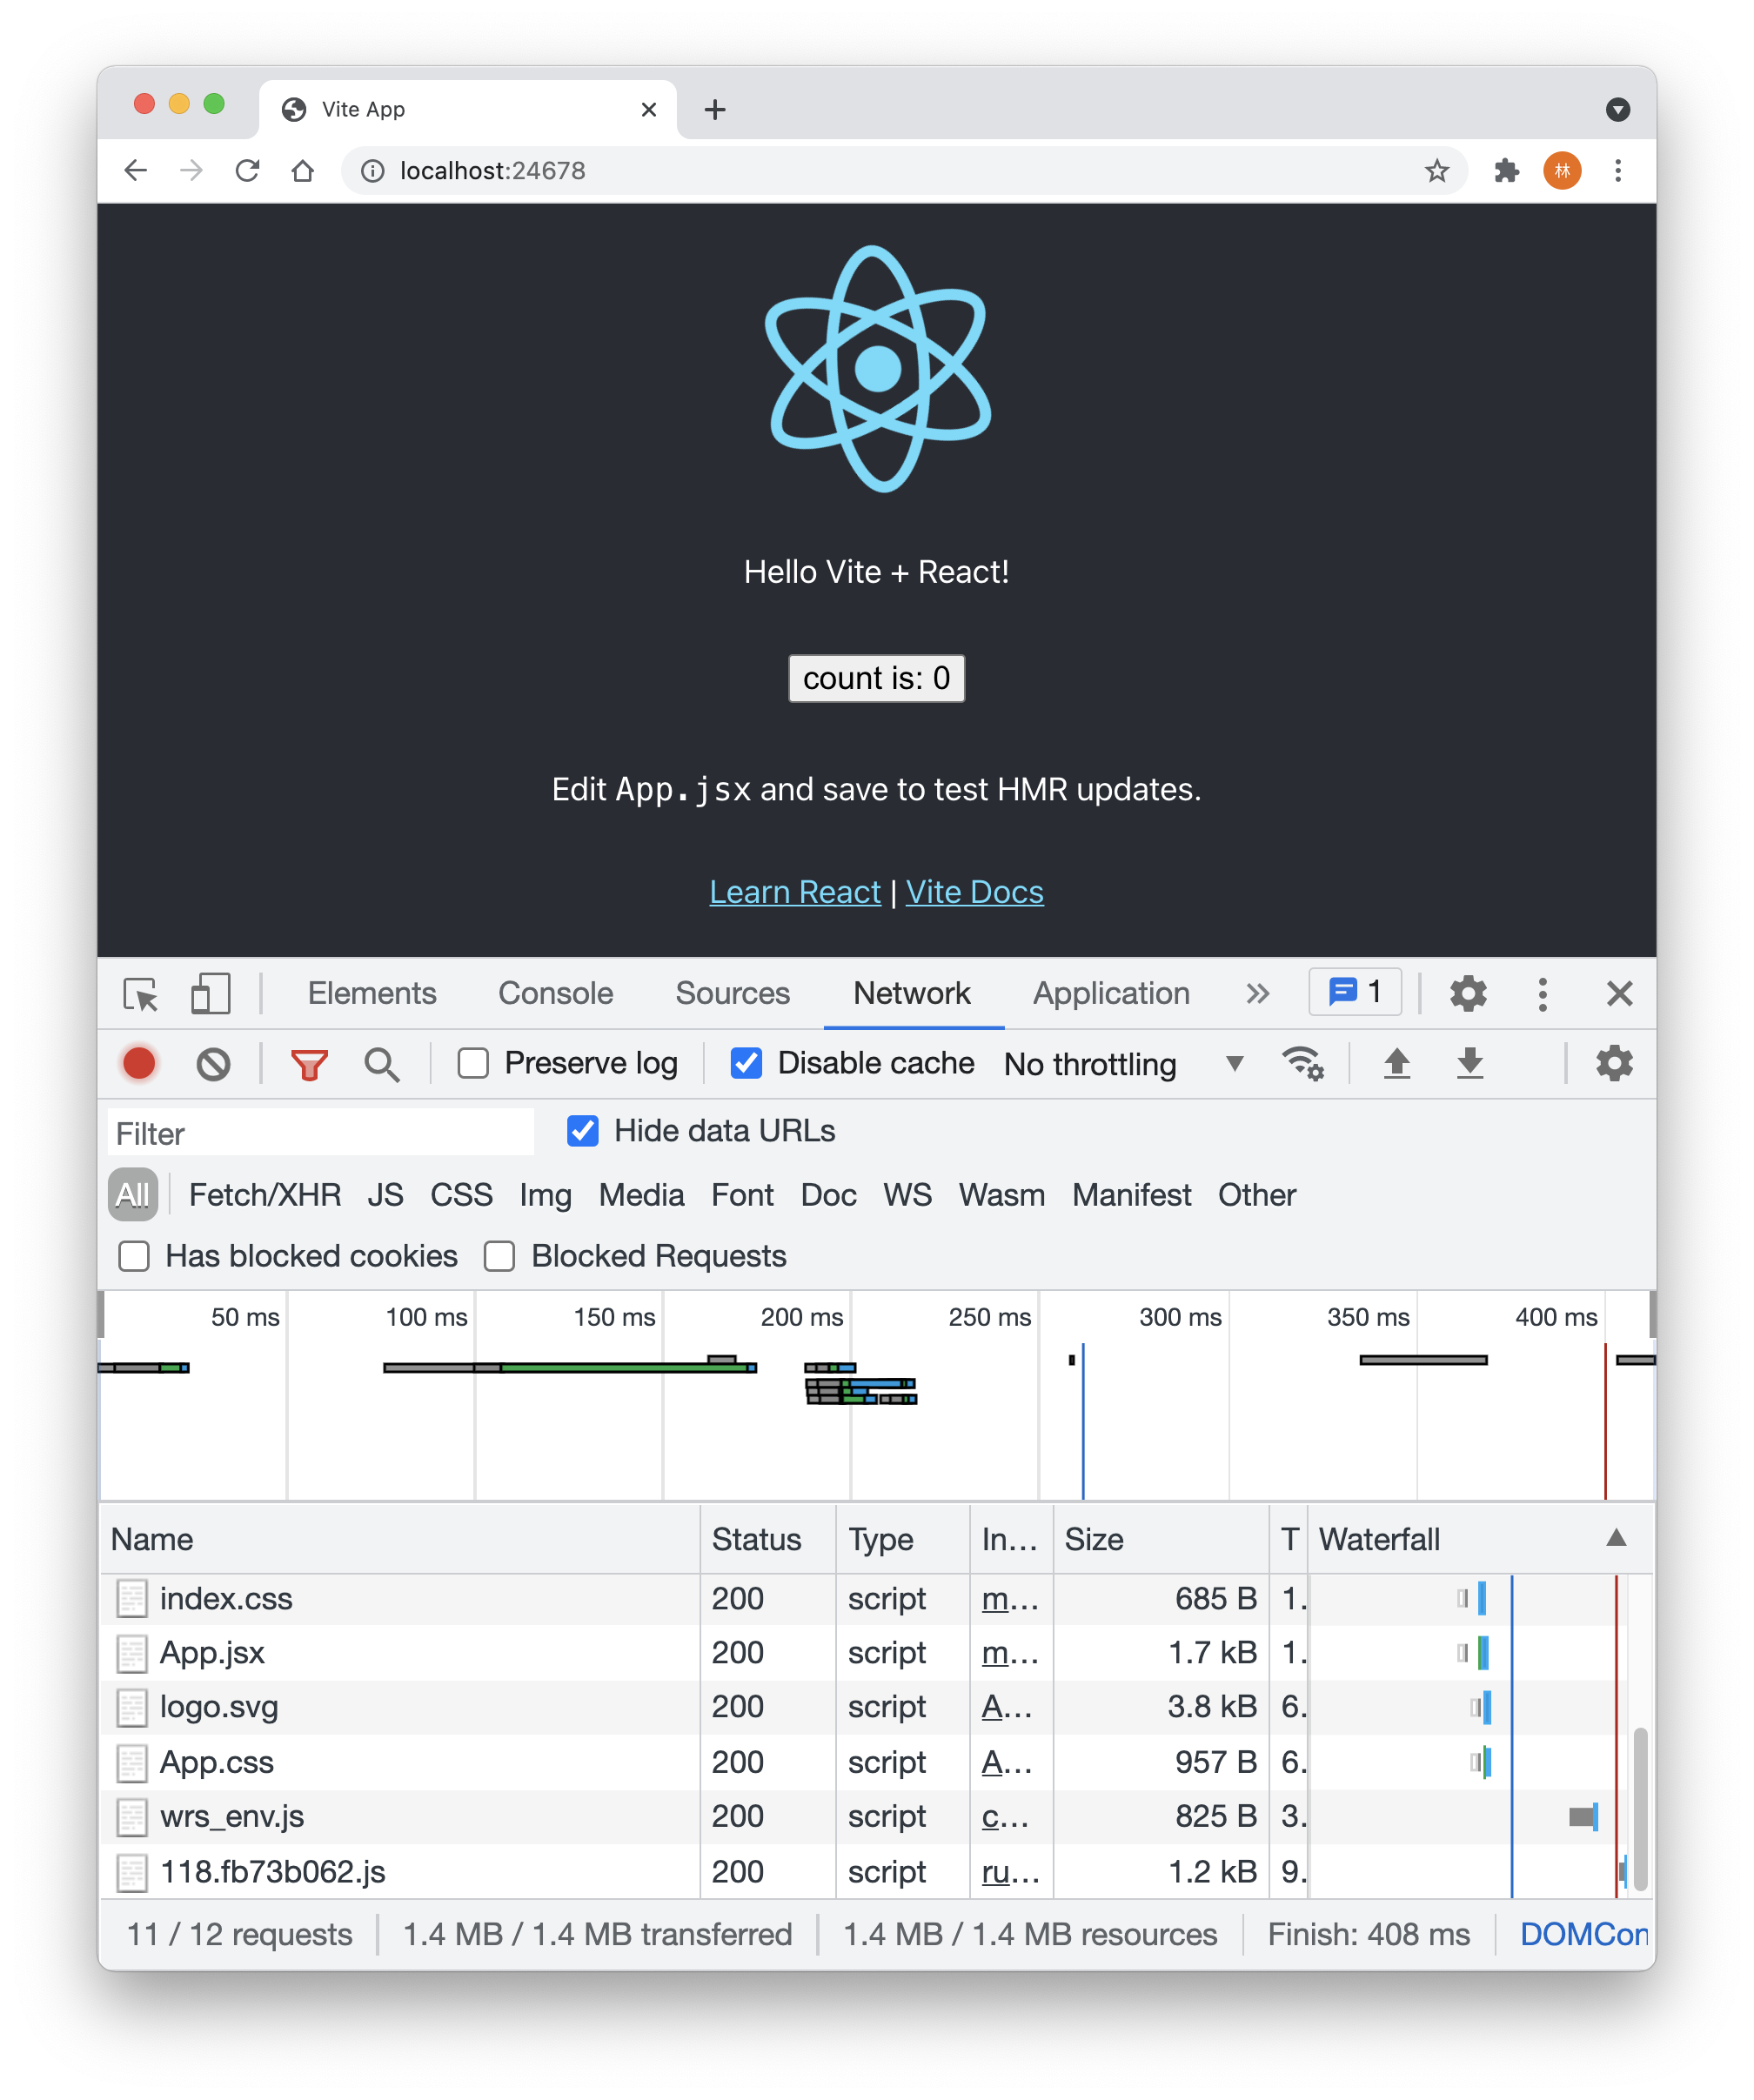The image size is (1754, 2100).
Task: Close the DevTools panel
Action: pos(1619,994)
